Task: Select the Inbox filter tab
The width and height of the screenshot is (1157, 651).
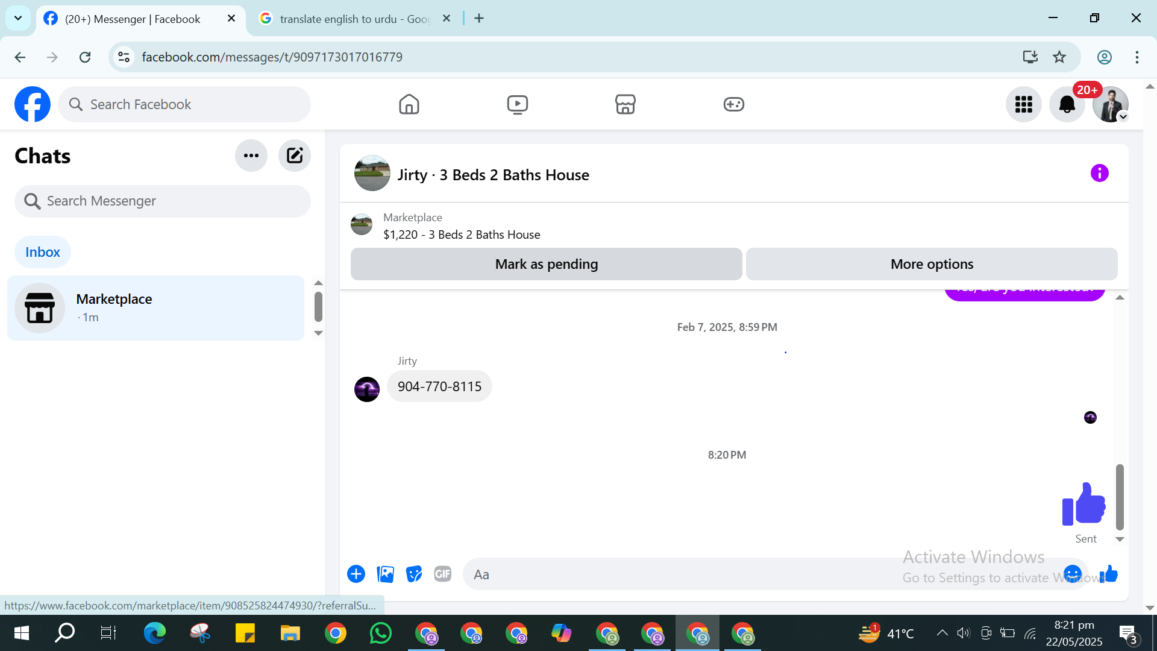Action: coord(43,252)
